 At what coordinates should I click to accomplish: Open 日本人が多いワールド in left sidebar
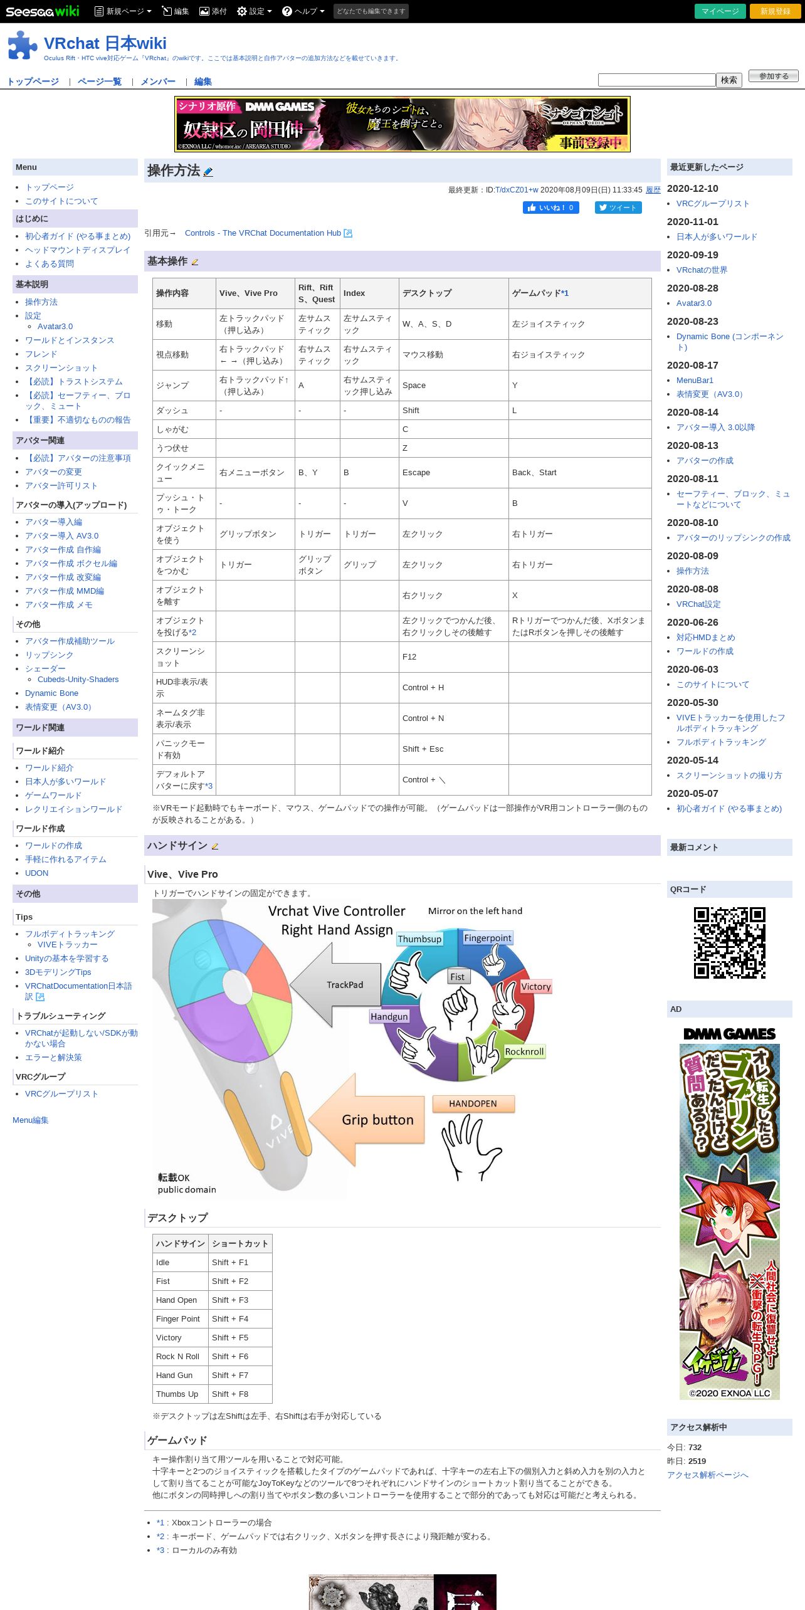65,782
